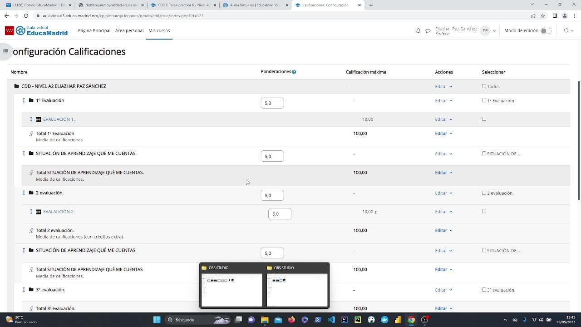The height and width of the screenshot is (327, 581).
Task: Click the browser address bar URL
Action: pyautogui.click(x=123, y=15)
